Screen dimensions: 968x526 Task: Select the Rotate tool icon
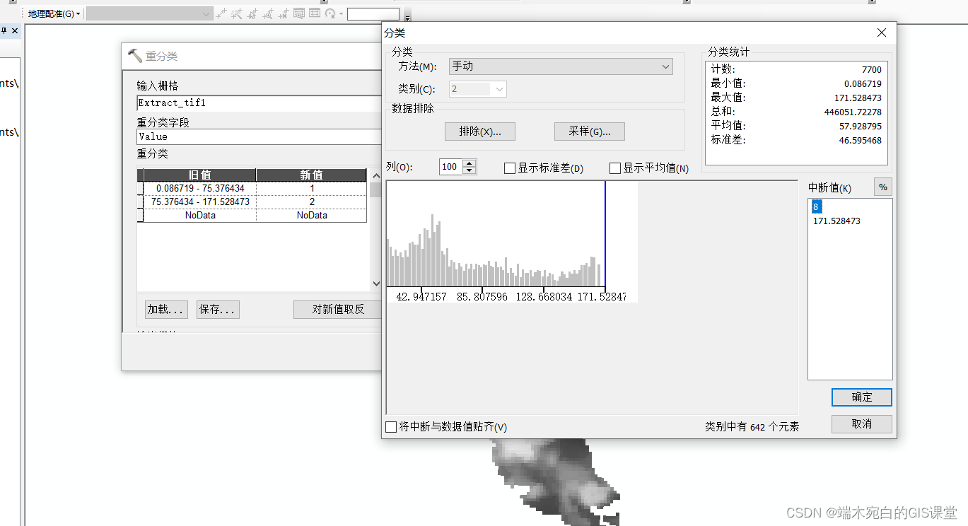[x=330, y=13]
